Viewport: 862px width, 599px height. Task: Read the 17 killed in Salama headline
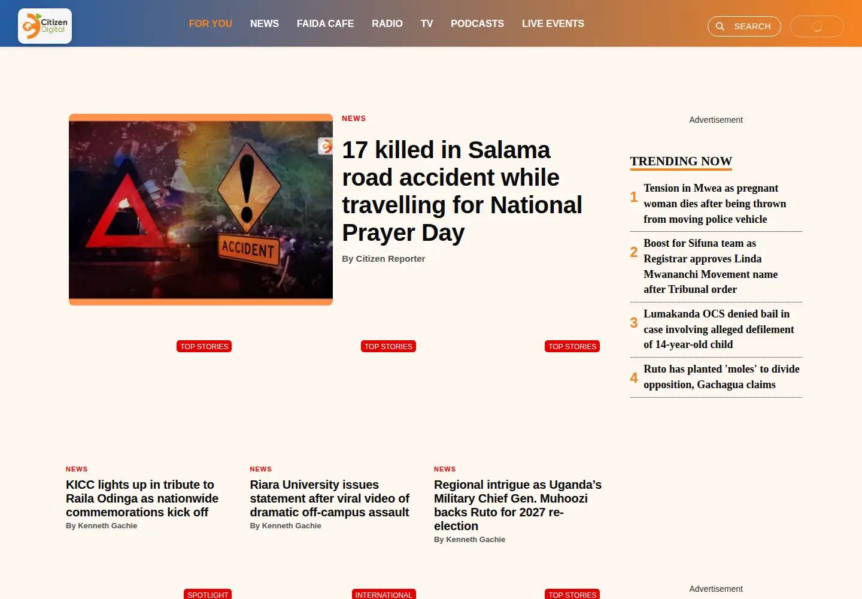(462, 191)
